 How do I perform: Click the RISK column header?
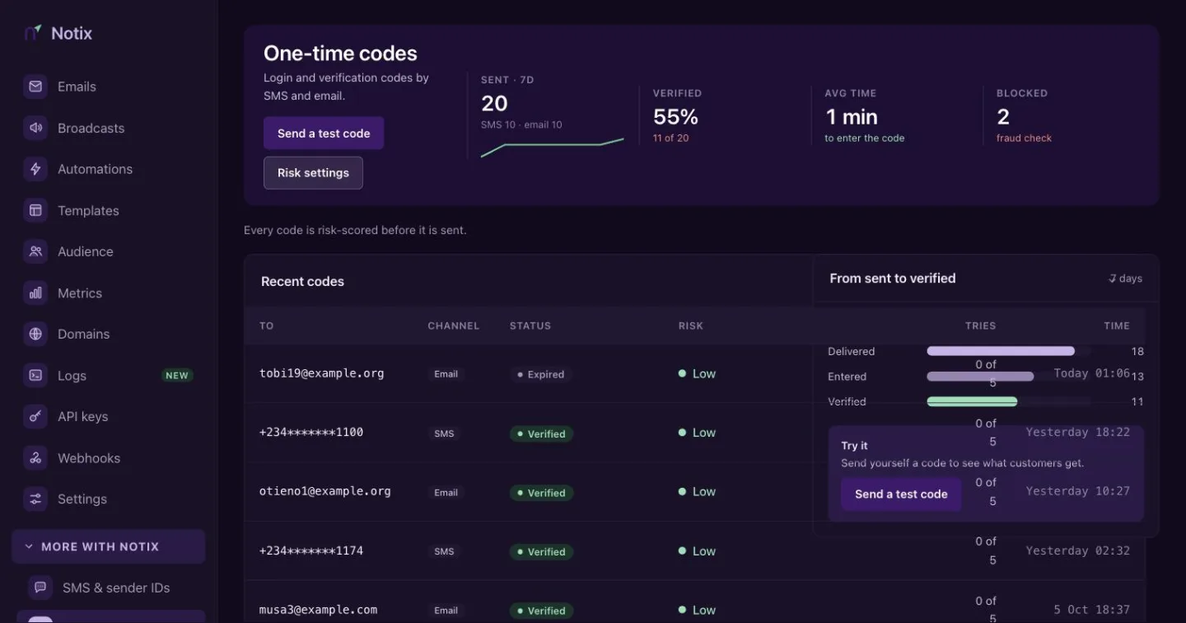click(691, 326)
